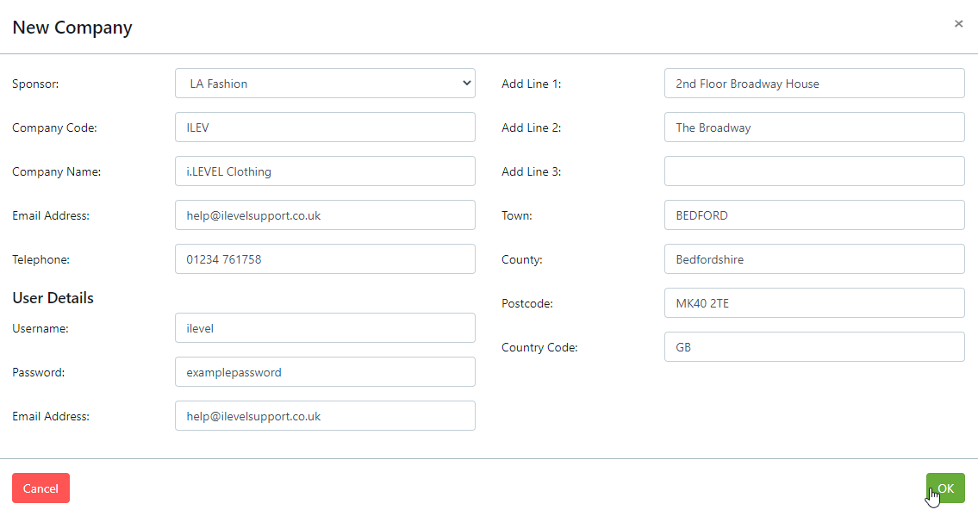Click into the Password field

[325, 372]
